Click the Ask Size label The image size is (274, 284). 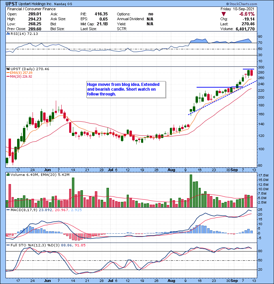(x=58, y=19)
